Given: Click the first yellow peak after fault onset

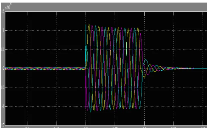Looking at the screenshot, I should tap(89, 24).
